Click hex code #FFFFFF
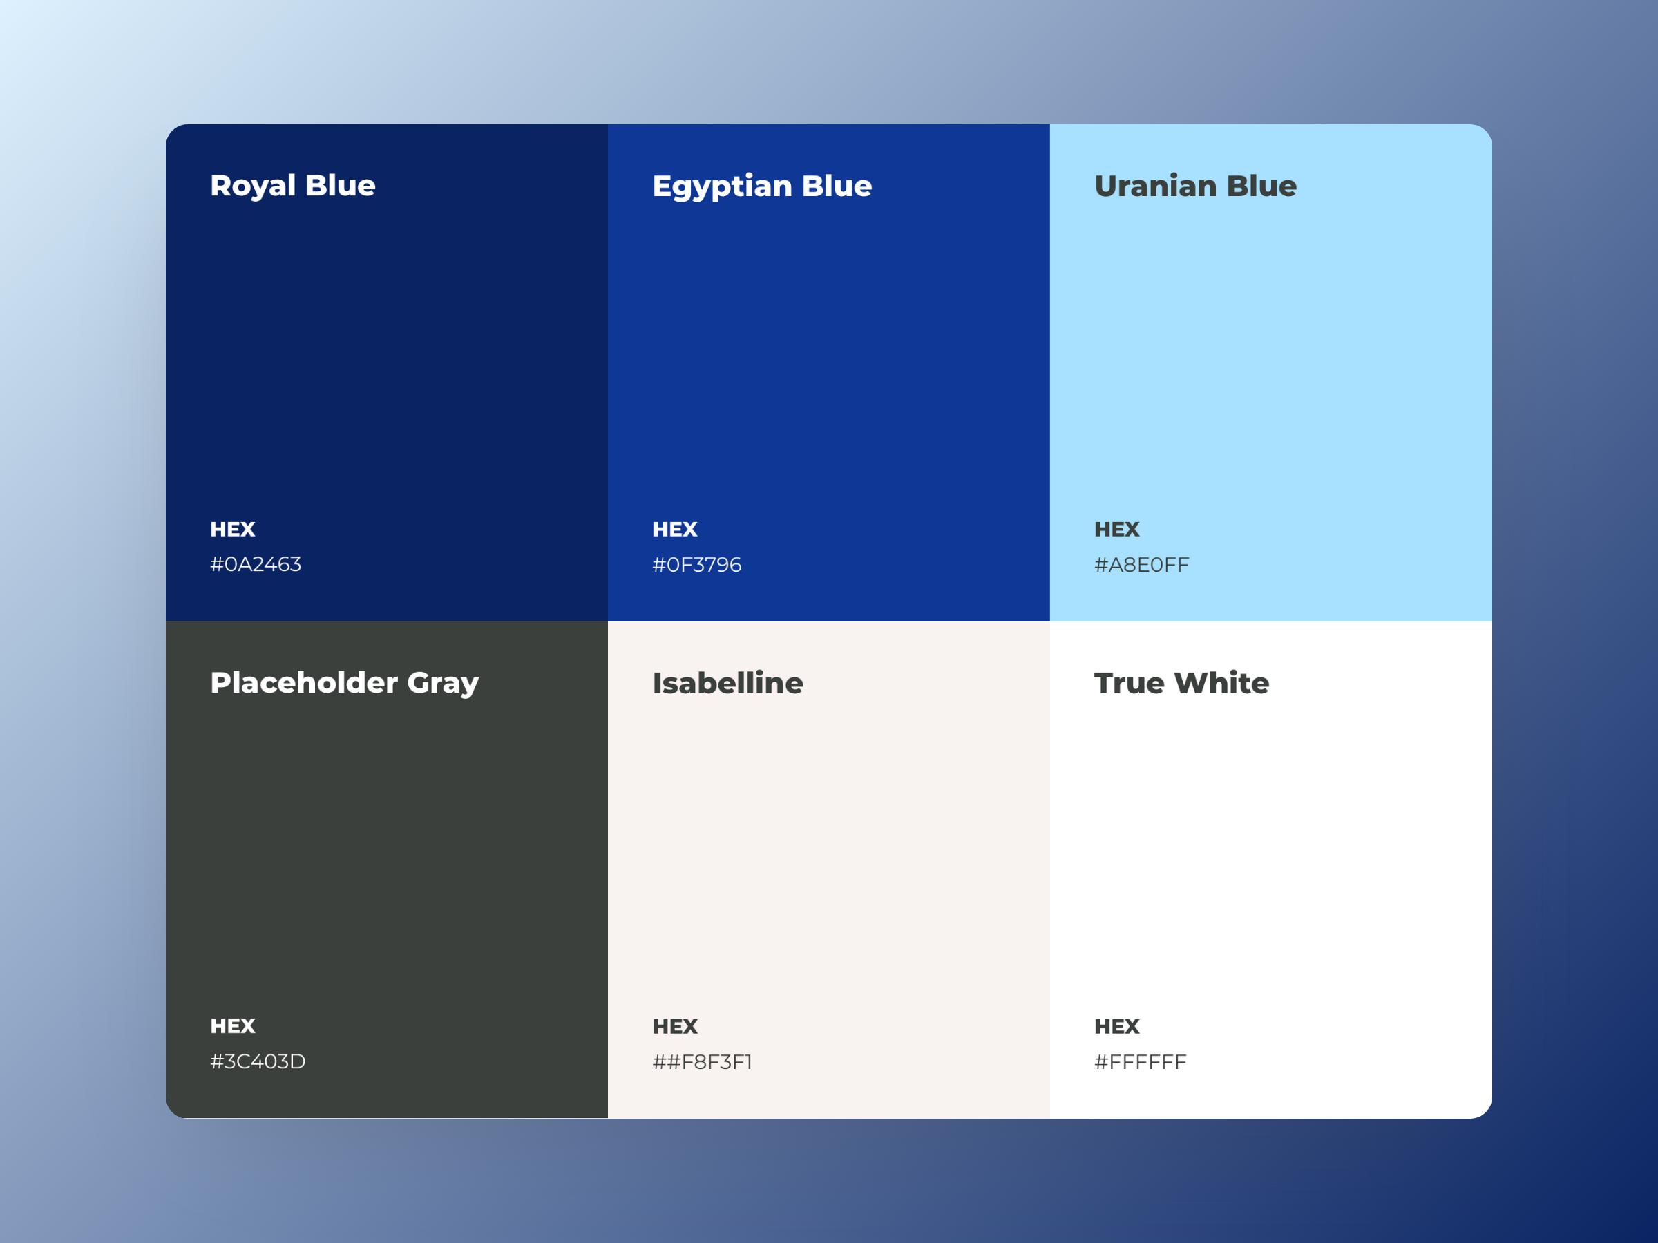The image size is (1658, 1243). pos(1140,1061)
